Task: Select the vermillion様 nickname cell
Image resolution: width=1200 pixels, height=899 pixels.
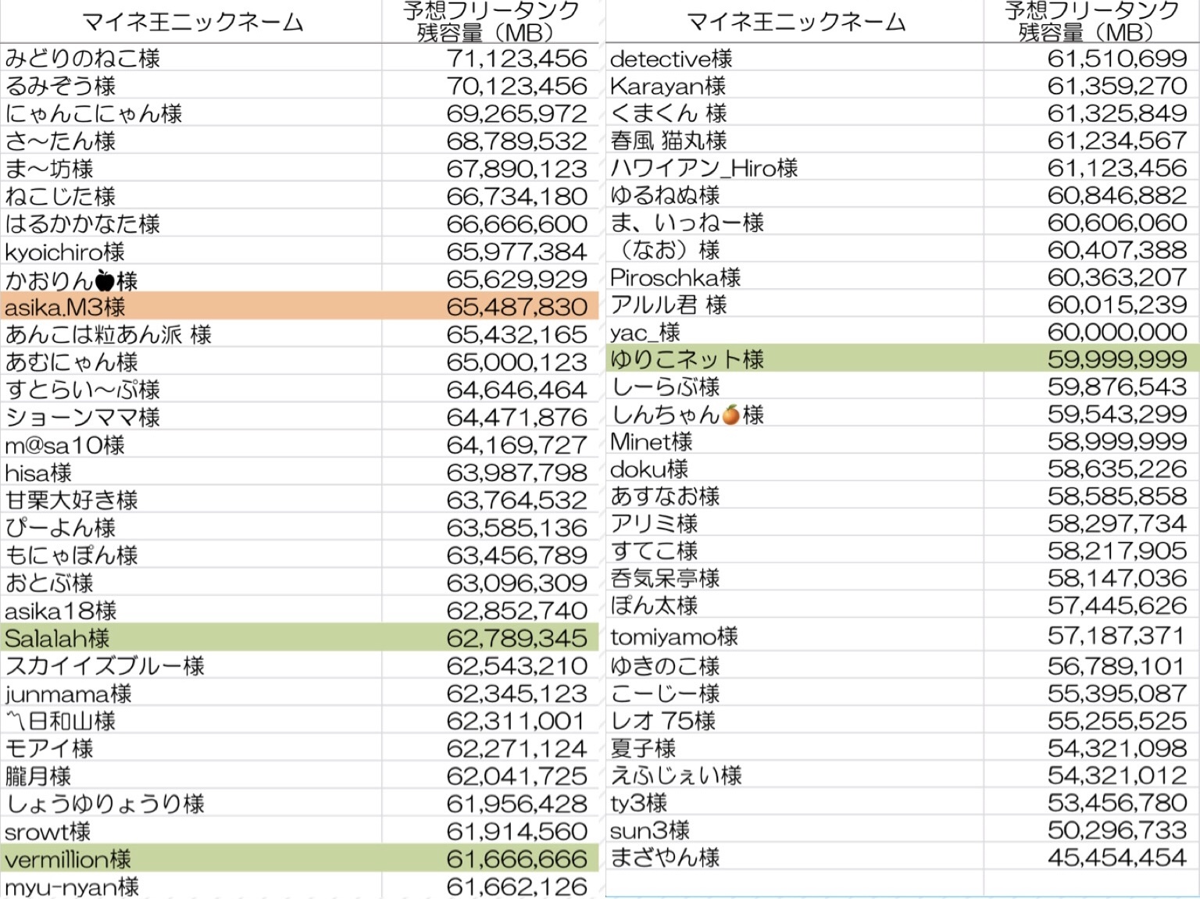Action: point(68,859)
